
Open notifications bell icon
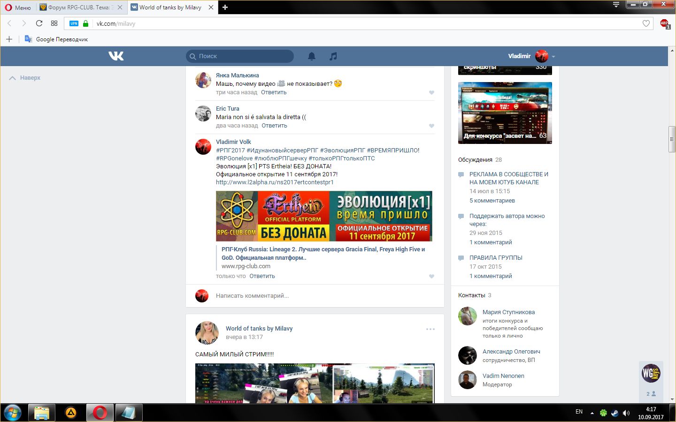pos(312,56)
